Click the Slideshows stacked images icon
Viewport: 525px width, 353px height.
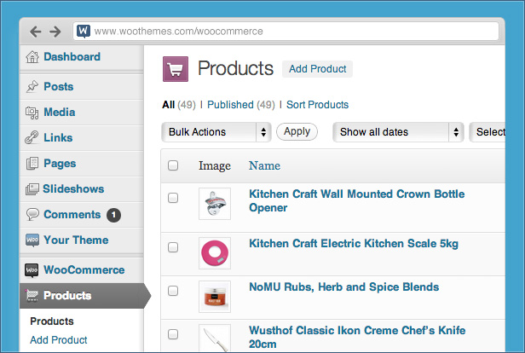point(32,189)
